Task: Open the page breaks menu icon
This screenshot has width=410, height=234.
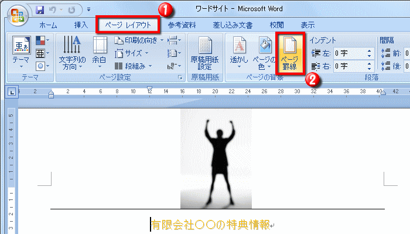Action: pyautogui.click(x=174, y=40)
